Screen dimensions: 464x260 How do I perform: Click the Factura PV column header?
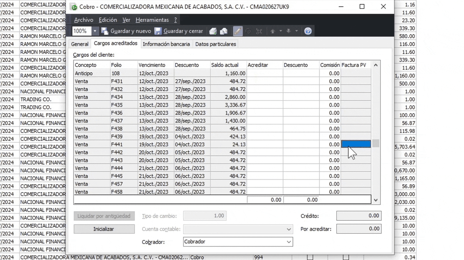[356, 65]
